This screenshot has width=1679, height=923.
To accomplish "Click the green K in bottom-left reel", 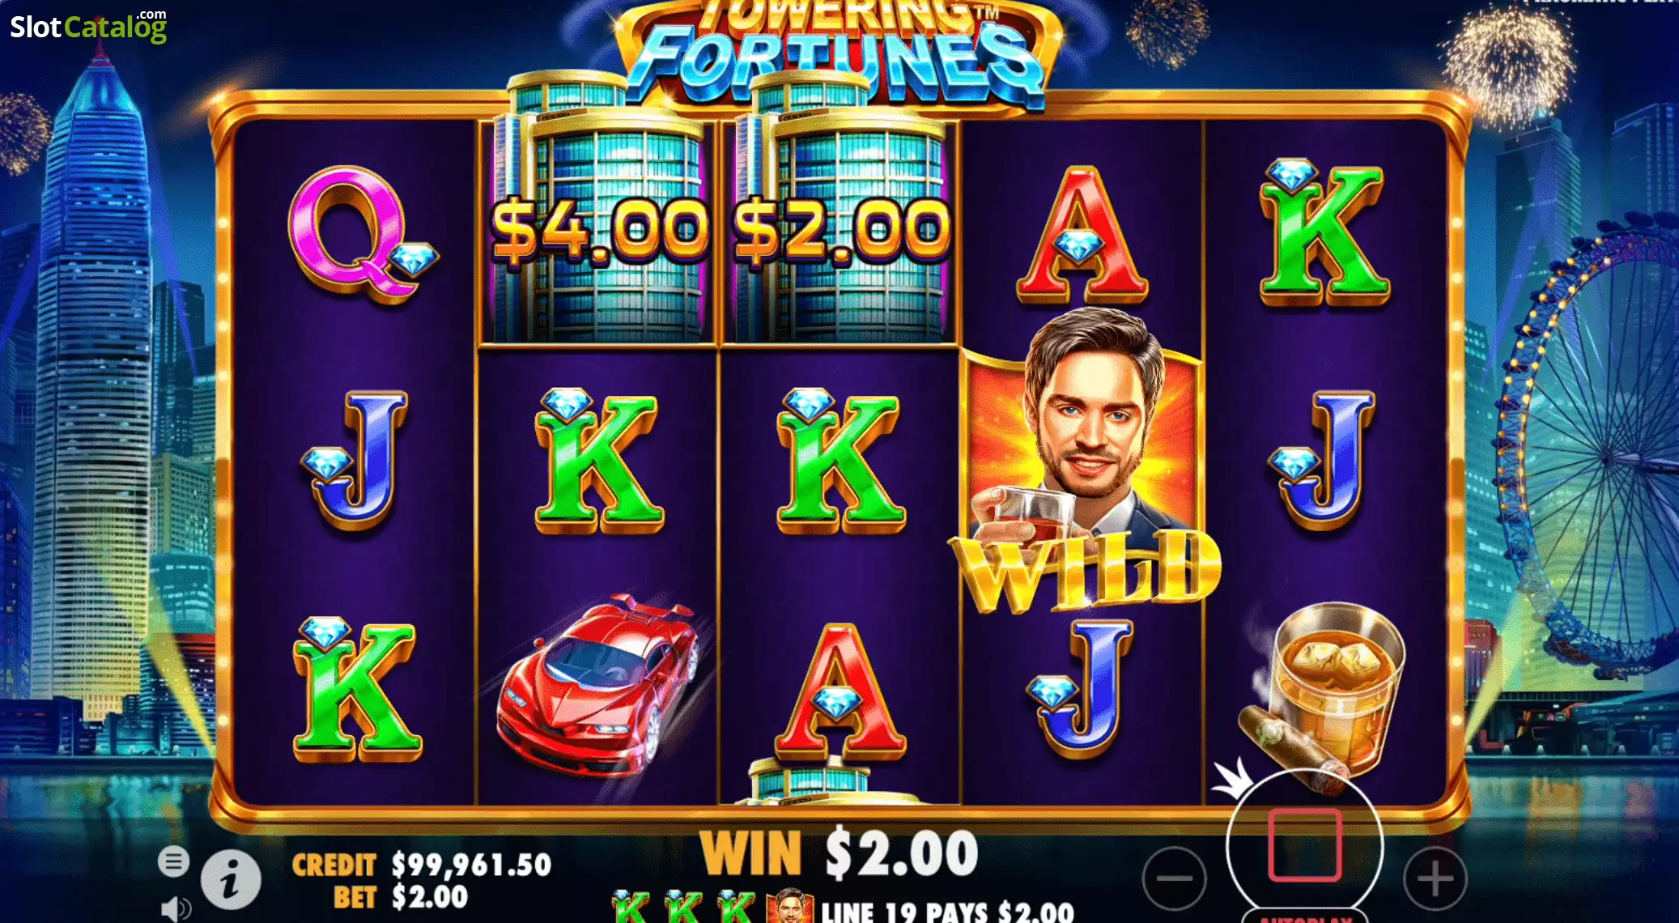I will (x=356, y=690).
